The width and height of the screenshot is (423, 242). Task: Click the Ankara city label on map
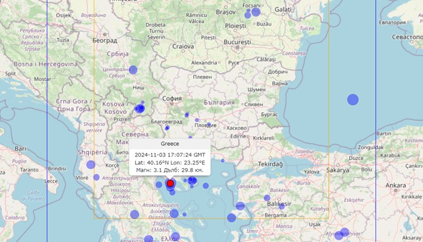click(x=396, y=186)
